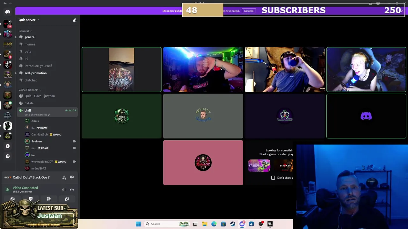
Task: Click invite icon on Call of Duty activity row
Action: (64, 177)
